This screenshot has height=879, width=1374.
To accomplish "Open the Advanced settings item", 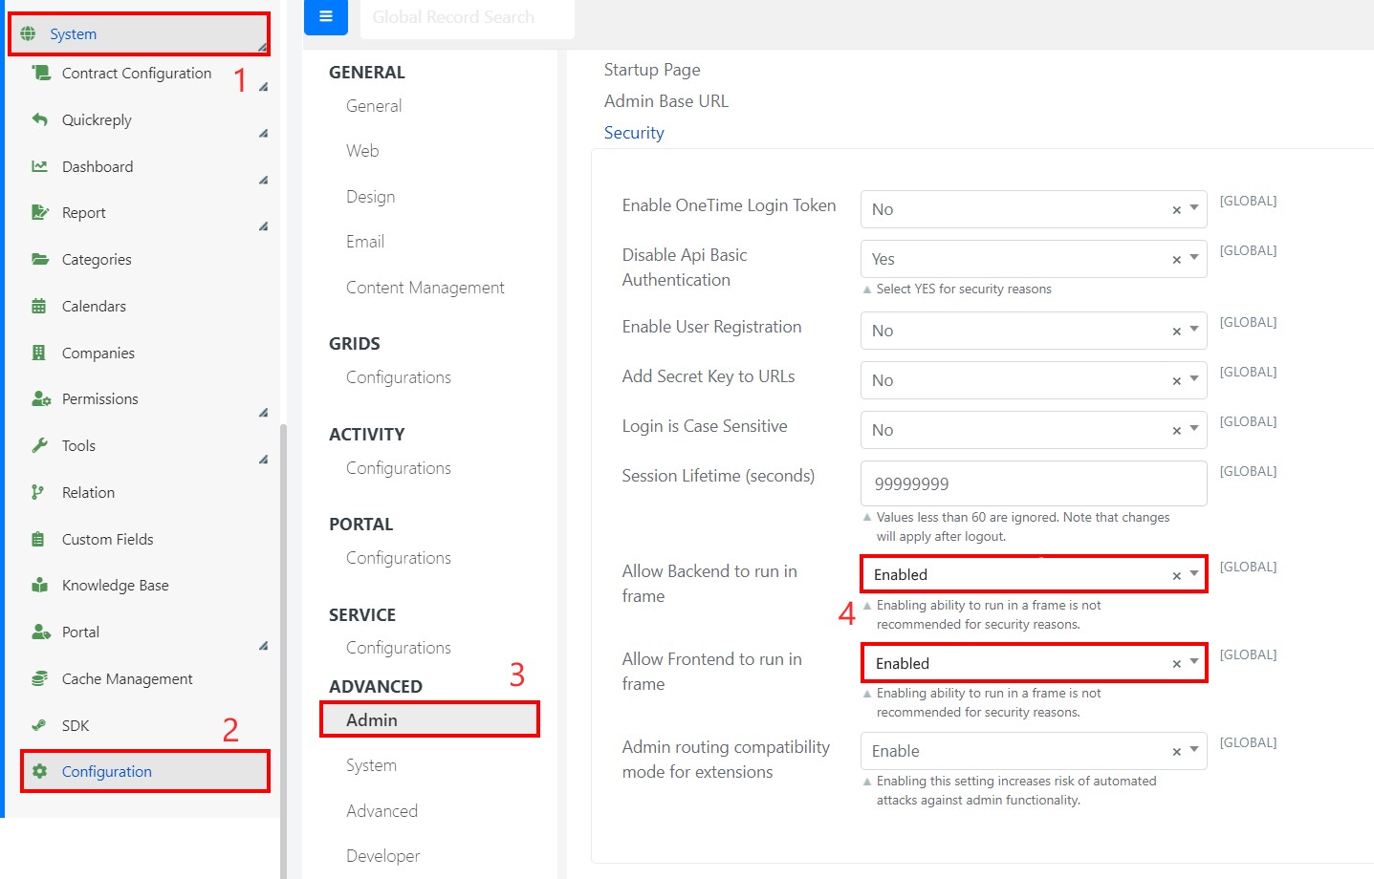I will [382, 811].
